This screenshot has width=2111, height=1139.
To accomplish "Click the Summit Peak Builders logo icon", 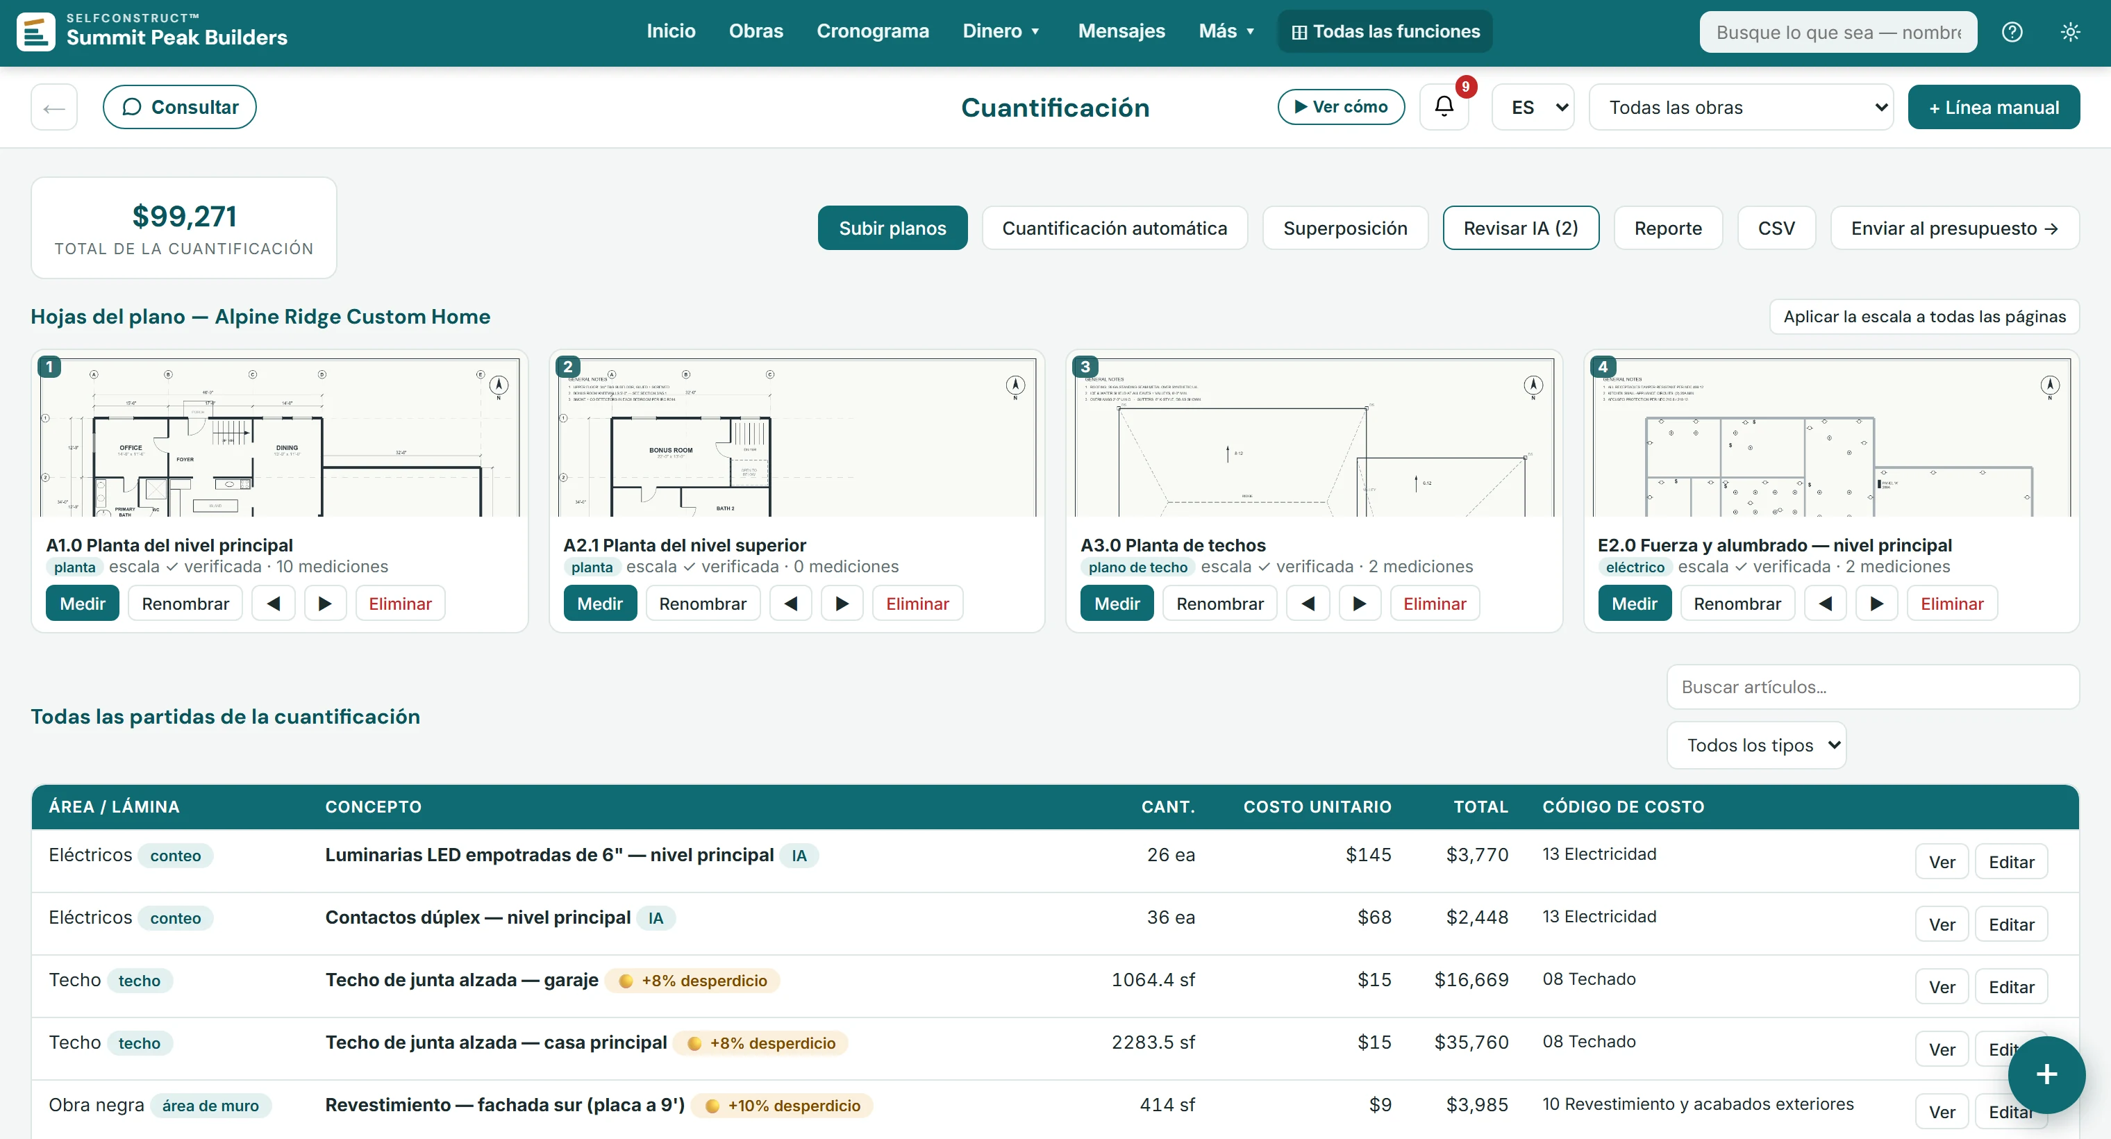I will 35,32.
